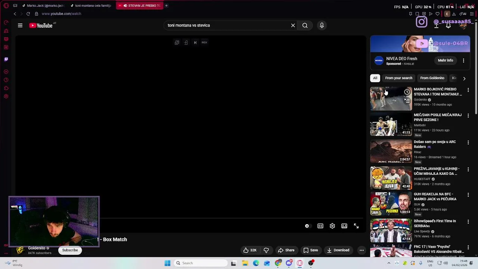The height and width of the screenshot is (269, 478).
Task: Show more filter chips with right arrow
Action: coord(464,78)
